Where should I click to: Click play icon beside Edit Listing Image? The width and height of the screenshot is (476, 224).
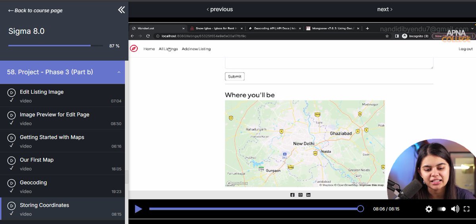pos(12,92)
